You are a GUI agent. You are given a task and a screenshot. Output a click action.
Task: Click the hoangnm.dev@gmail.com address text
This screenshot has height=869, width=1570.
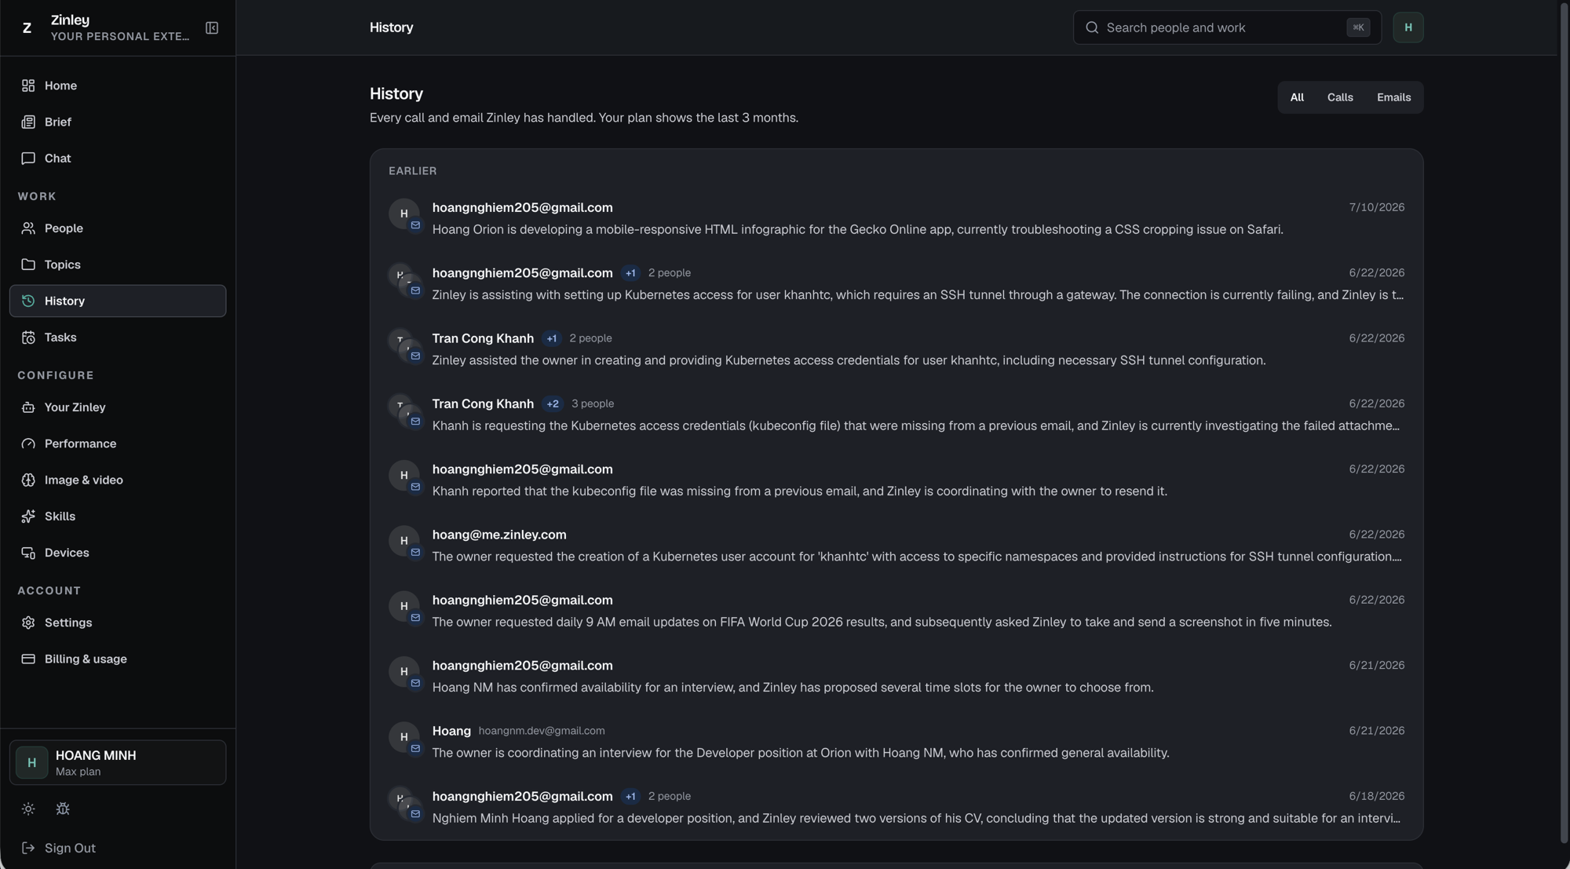[542, 731]
